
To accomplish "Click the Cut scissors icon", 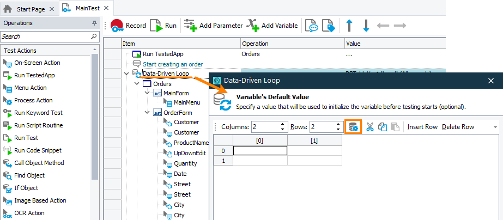I will pyautogui.click(x=370, y=127).
